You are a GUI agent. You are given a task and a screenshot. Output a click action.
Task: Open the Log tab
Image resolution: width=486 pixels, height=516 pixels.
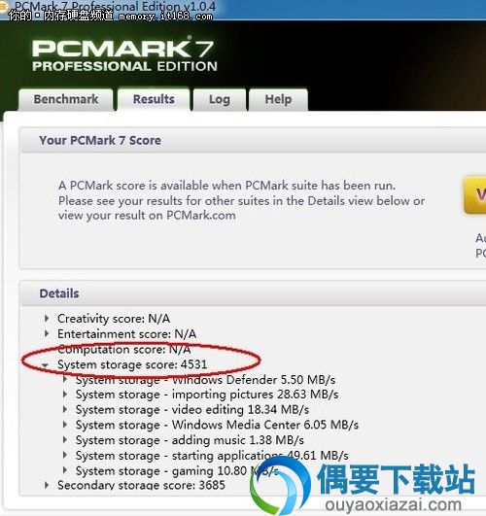pos(220,99)
